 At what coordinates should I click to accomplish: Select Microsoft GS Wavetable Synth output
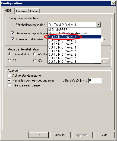click(x=74, y=33)
